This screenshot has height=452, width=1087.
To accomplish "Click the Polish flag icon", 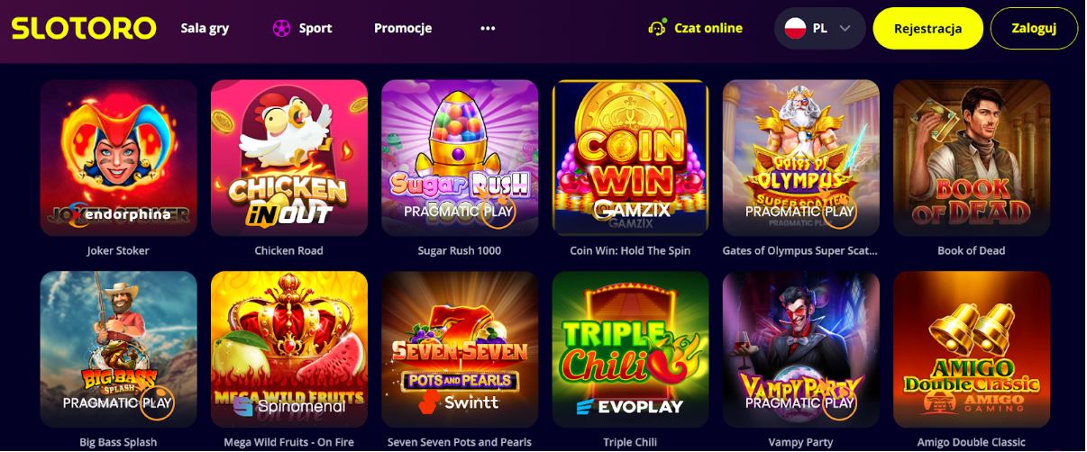I will 795,28.
